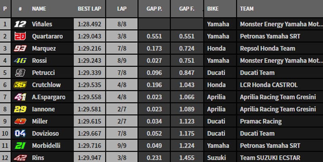
Task: Click Morbidelli's green number 21 badge
Action: tap(20, 145)
